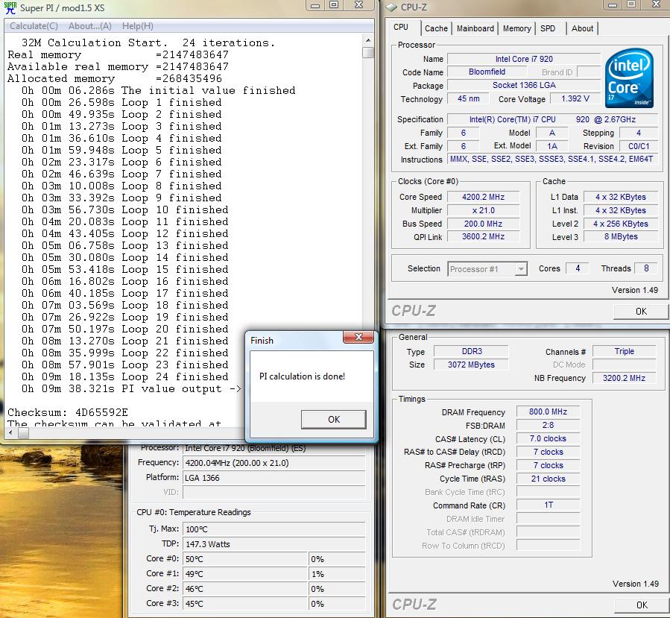Click the Super PI vertical scrollbar thumb
Image resolution: width=670 pixels, height=618 pixels.
point(368,52)
